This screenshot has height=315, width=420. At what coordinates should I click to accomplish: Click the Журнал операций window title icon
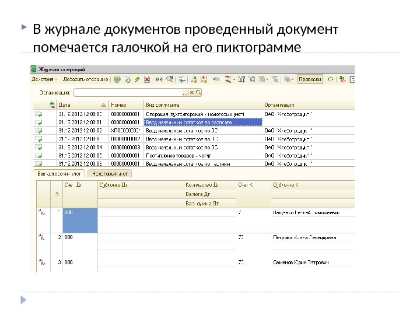(x=33, y=69)
